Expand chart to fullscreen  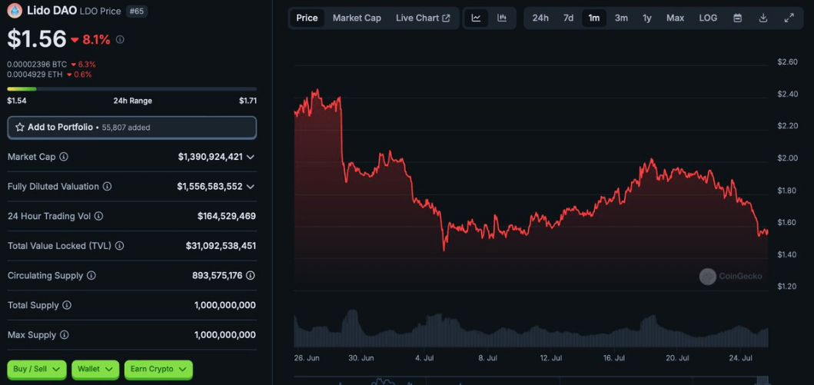(789, 18)
